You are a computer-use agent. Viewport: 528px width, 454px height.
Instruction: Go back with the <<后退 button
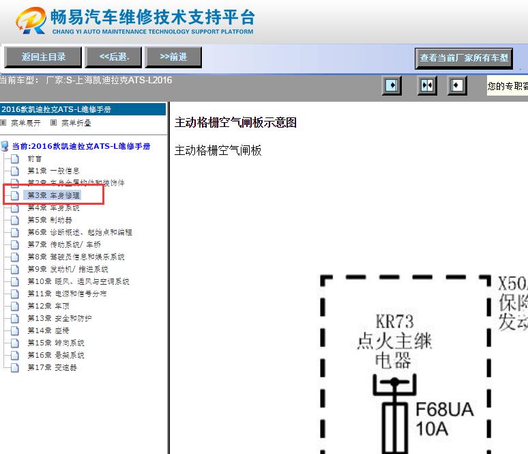click(113, 57)
